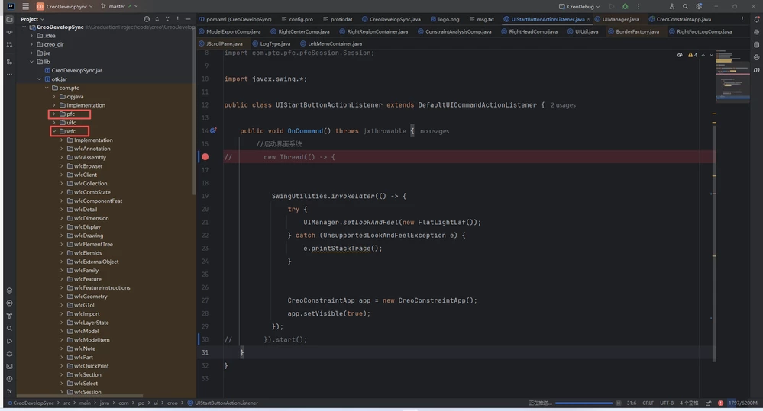Open the Database tool window icon
The width and height of the screenshot is (763, 411).
756,45
